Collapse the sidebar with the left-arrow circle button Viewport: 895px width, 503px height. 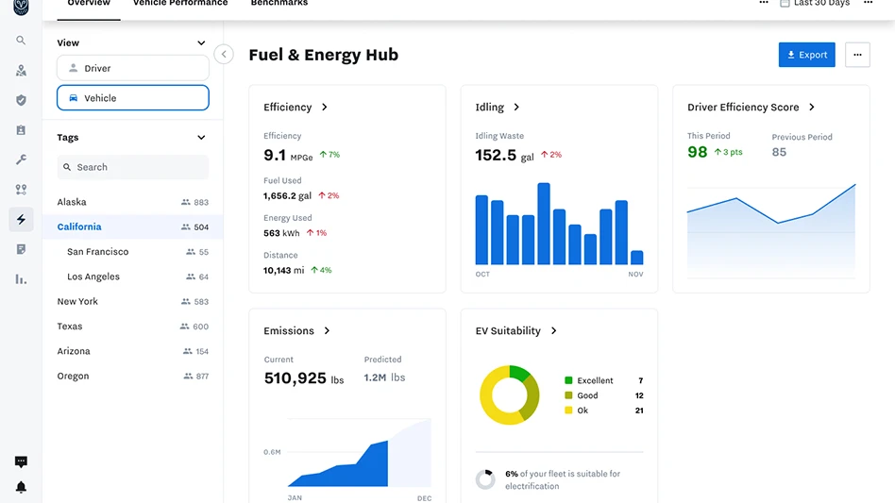pyautogui.click(x=224, y=54)
